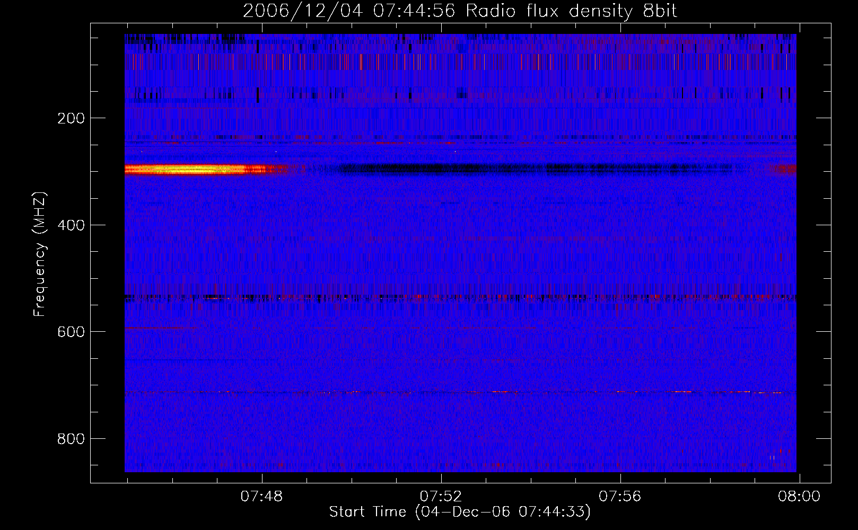Click the 07:48 time tick label
Screen dimensions: 858x530
tap(262, 497)
